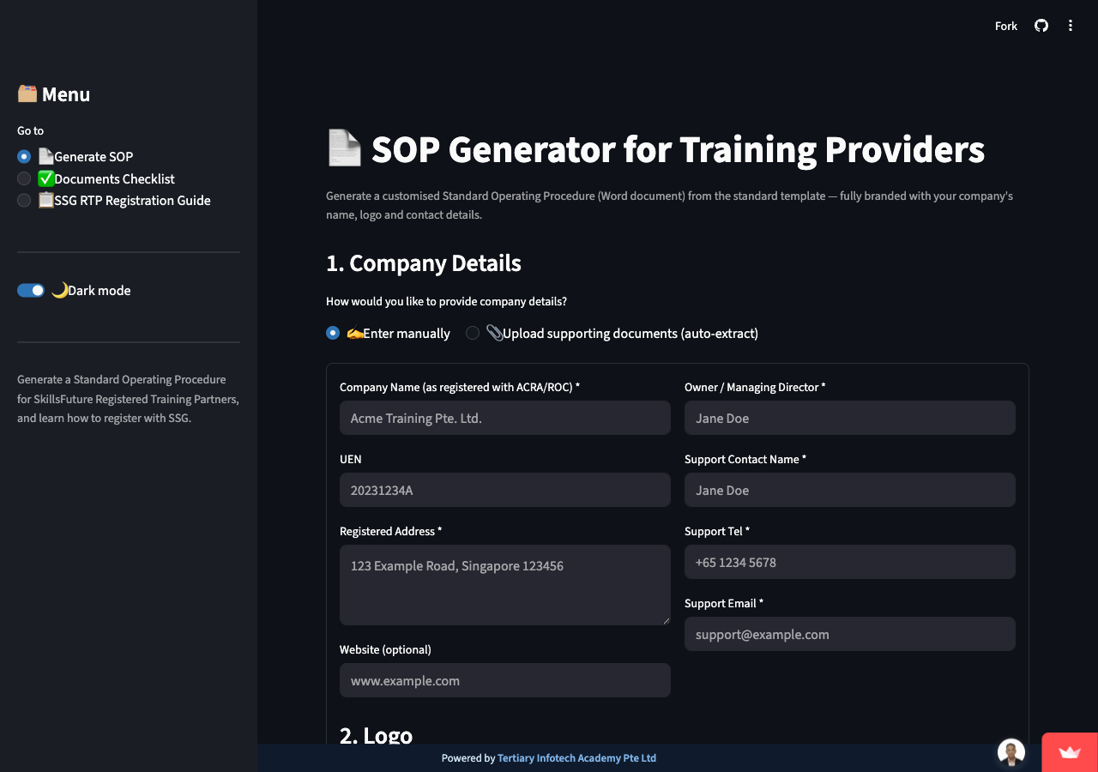
Task: Choose Upload supporting documents (auto-extract)
Action: 612,333
